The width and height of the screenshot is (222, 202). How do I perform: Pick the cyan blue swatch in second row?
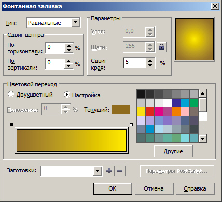coord(185,103)
